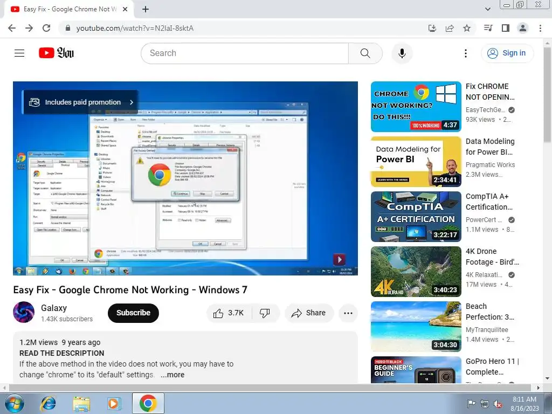
Task: Click the Chrome taskbar button
Action: pos(148,403)
